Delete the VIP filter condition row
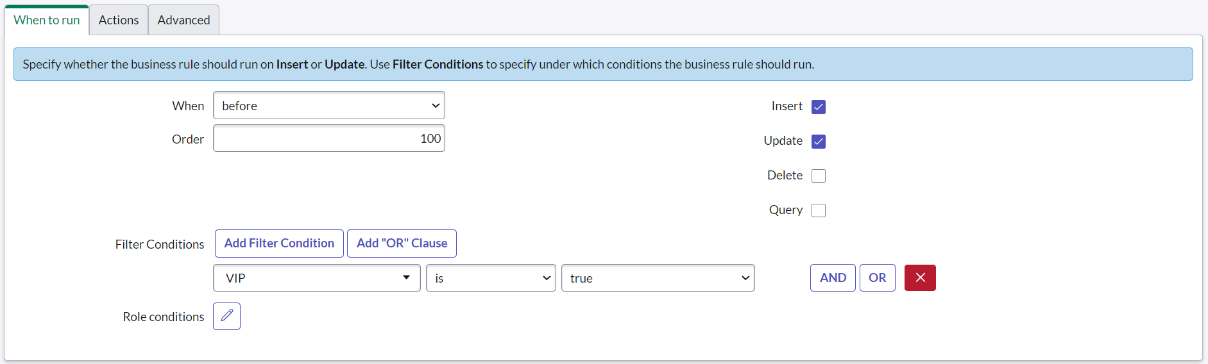 click(919, 277)
